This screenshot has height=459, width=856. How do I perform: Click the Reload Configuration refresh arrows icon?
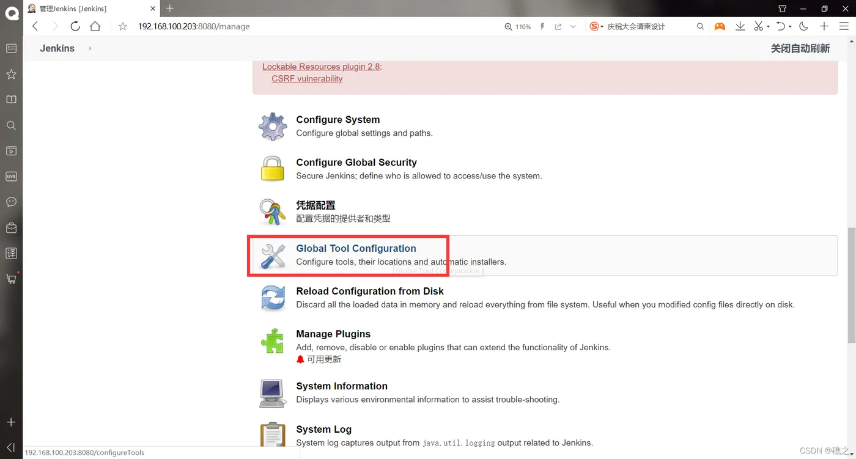[273, 298]
